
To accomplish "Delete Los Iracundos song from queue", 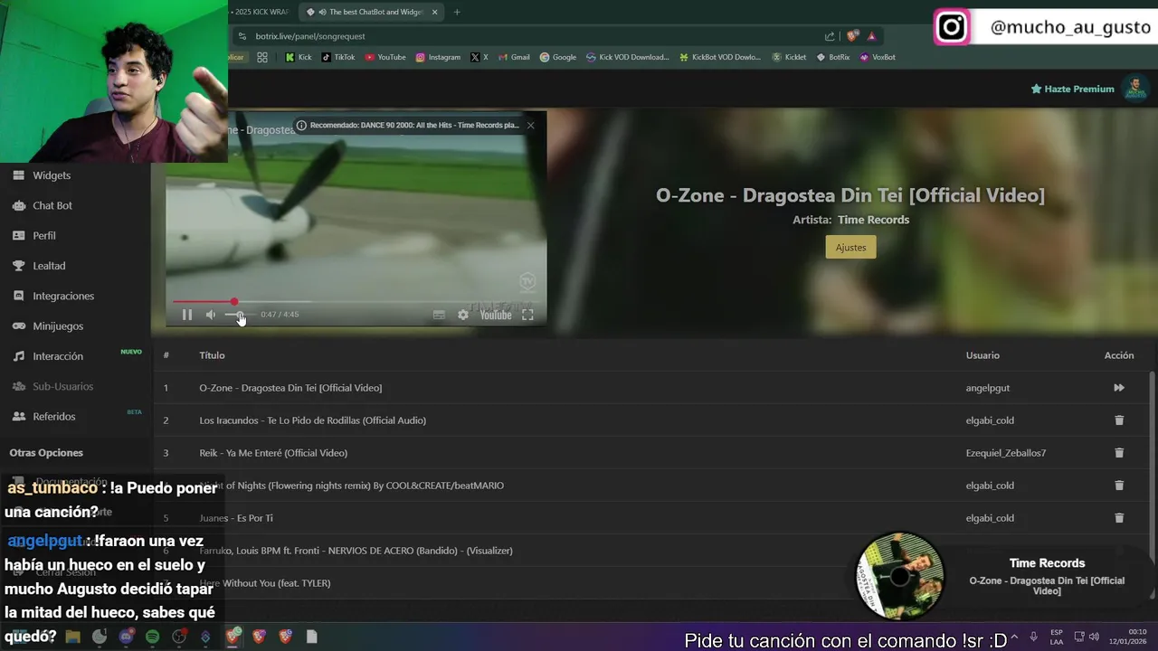I will (1119, 420).
